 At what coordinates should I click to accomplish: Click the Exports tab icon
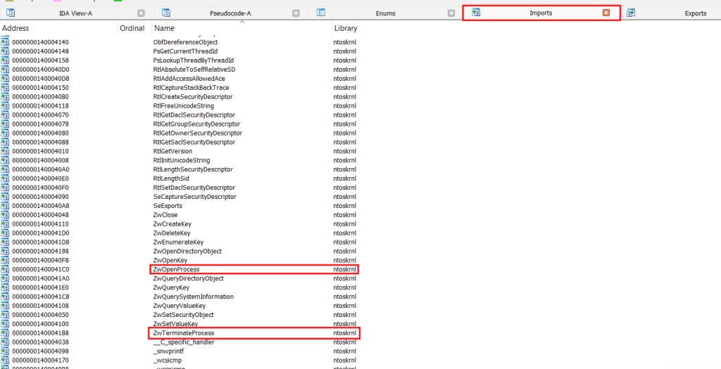(631, 13)
